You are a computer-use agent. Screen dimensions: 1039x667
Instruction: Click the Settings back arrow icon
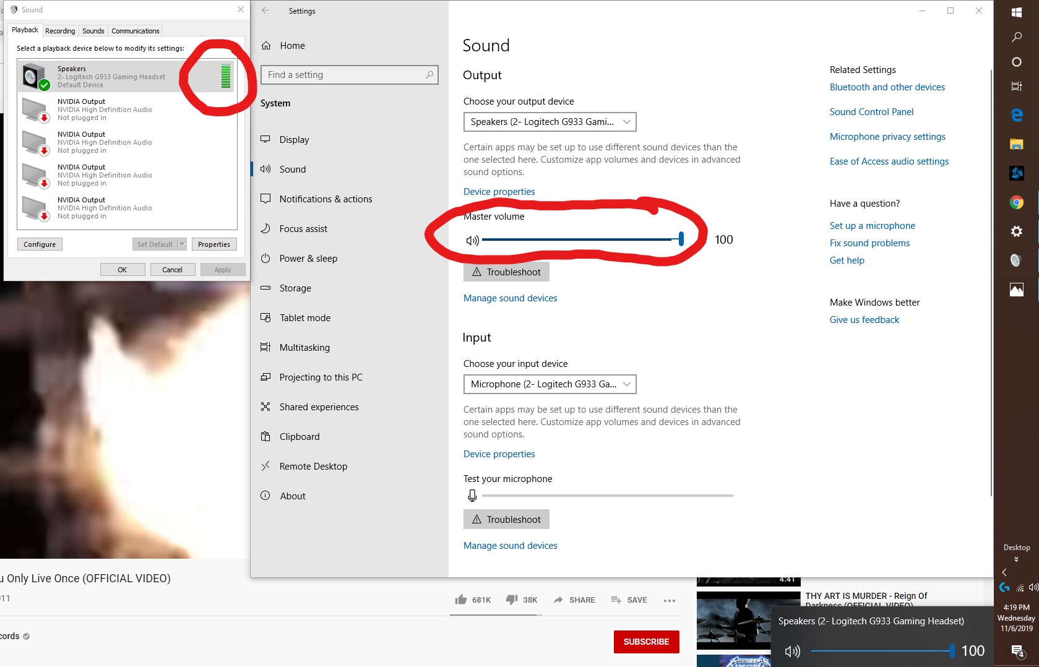(x=265, y=11)
